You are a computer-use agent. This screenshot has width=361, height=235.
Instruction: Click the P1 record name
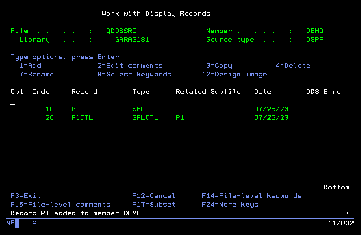(x=76, y=109)
